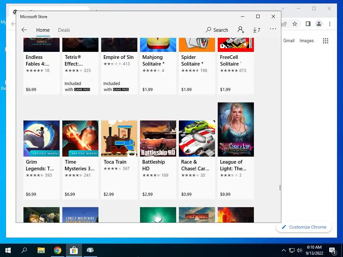
Task: Click the Store vertical scrollbar thumb
Action: (x=280, y=188)
